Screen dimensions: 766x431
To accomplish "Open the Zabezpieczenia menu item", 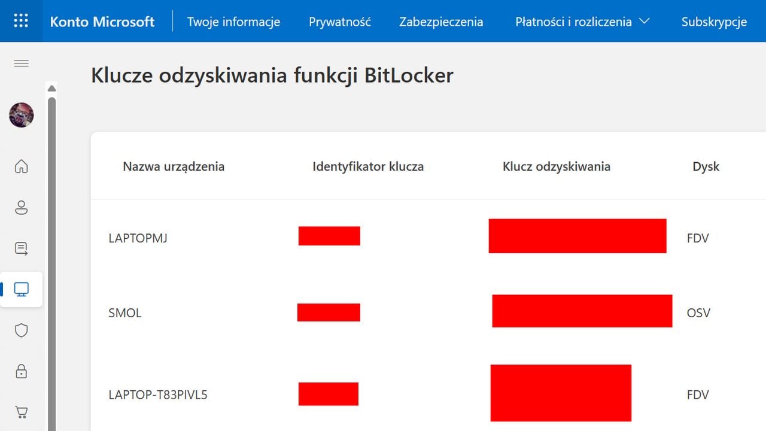I will pyautogui.click(x=441, y=22).
